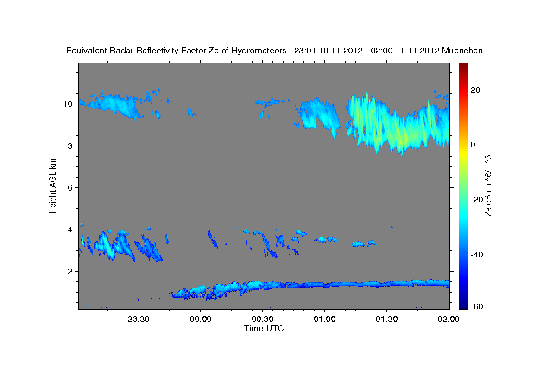The width and height of the screenshot is (556, 371).
Task: Click the height tick label '4'
Action: [x=71, y=230]
